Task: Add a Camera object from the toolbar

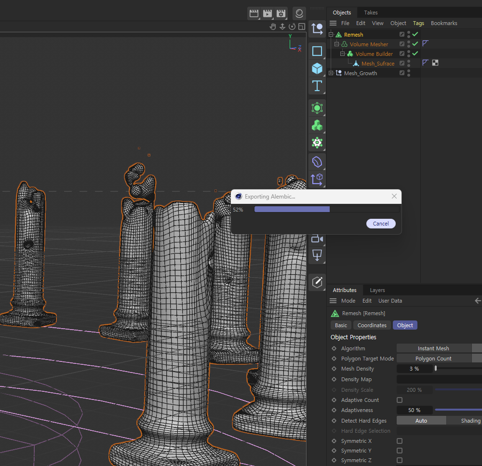Action: [x=317, y=239]
